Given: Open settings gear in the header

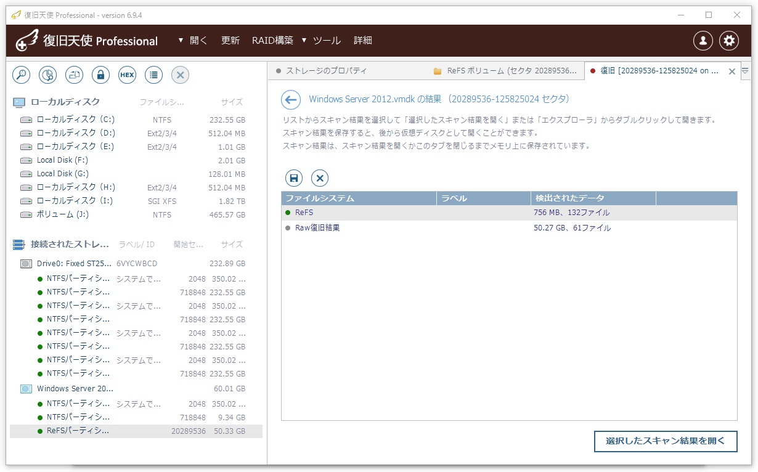Looking at the screenshot, I should [x=730, y=41].
